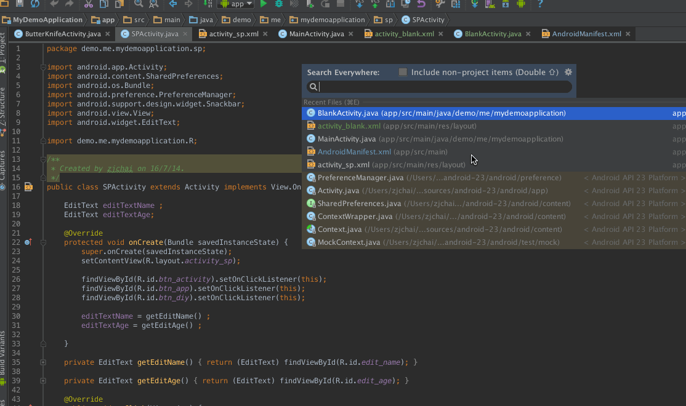Click the VCS Update Project icon

pos(359,4)
